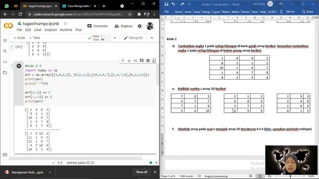Redo icon in Word quick access toolbar
This screenshot has height=179, width=319.
point(182,4)
